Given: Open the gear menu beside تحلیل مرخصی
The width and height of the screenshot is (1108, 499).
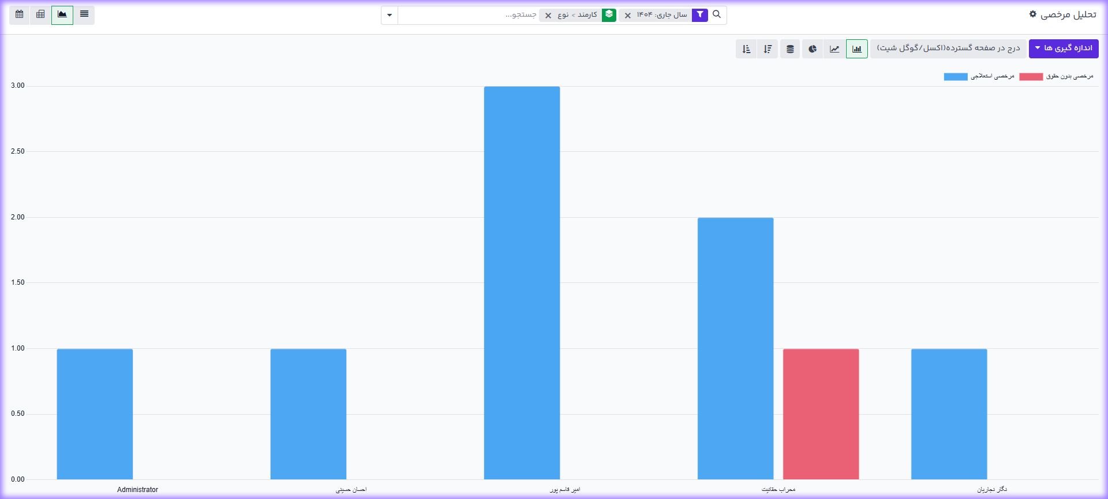Looking at the screenshot, I should (x=1032, y=14).
